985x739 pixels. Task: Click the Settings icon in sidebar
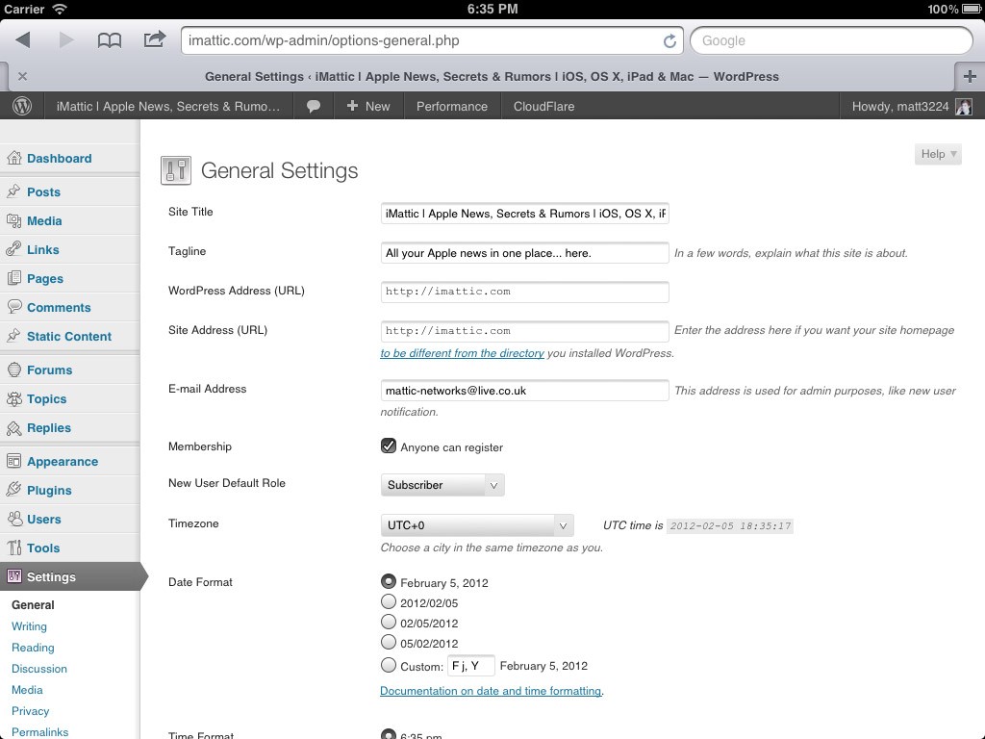point(13,576)
